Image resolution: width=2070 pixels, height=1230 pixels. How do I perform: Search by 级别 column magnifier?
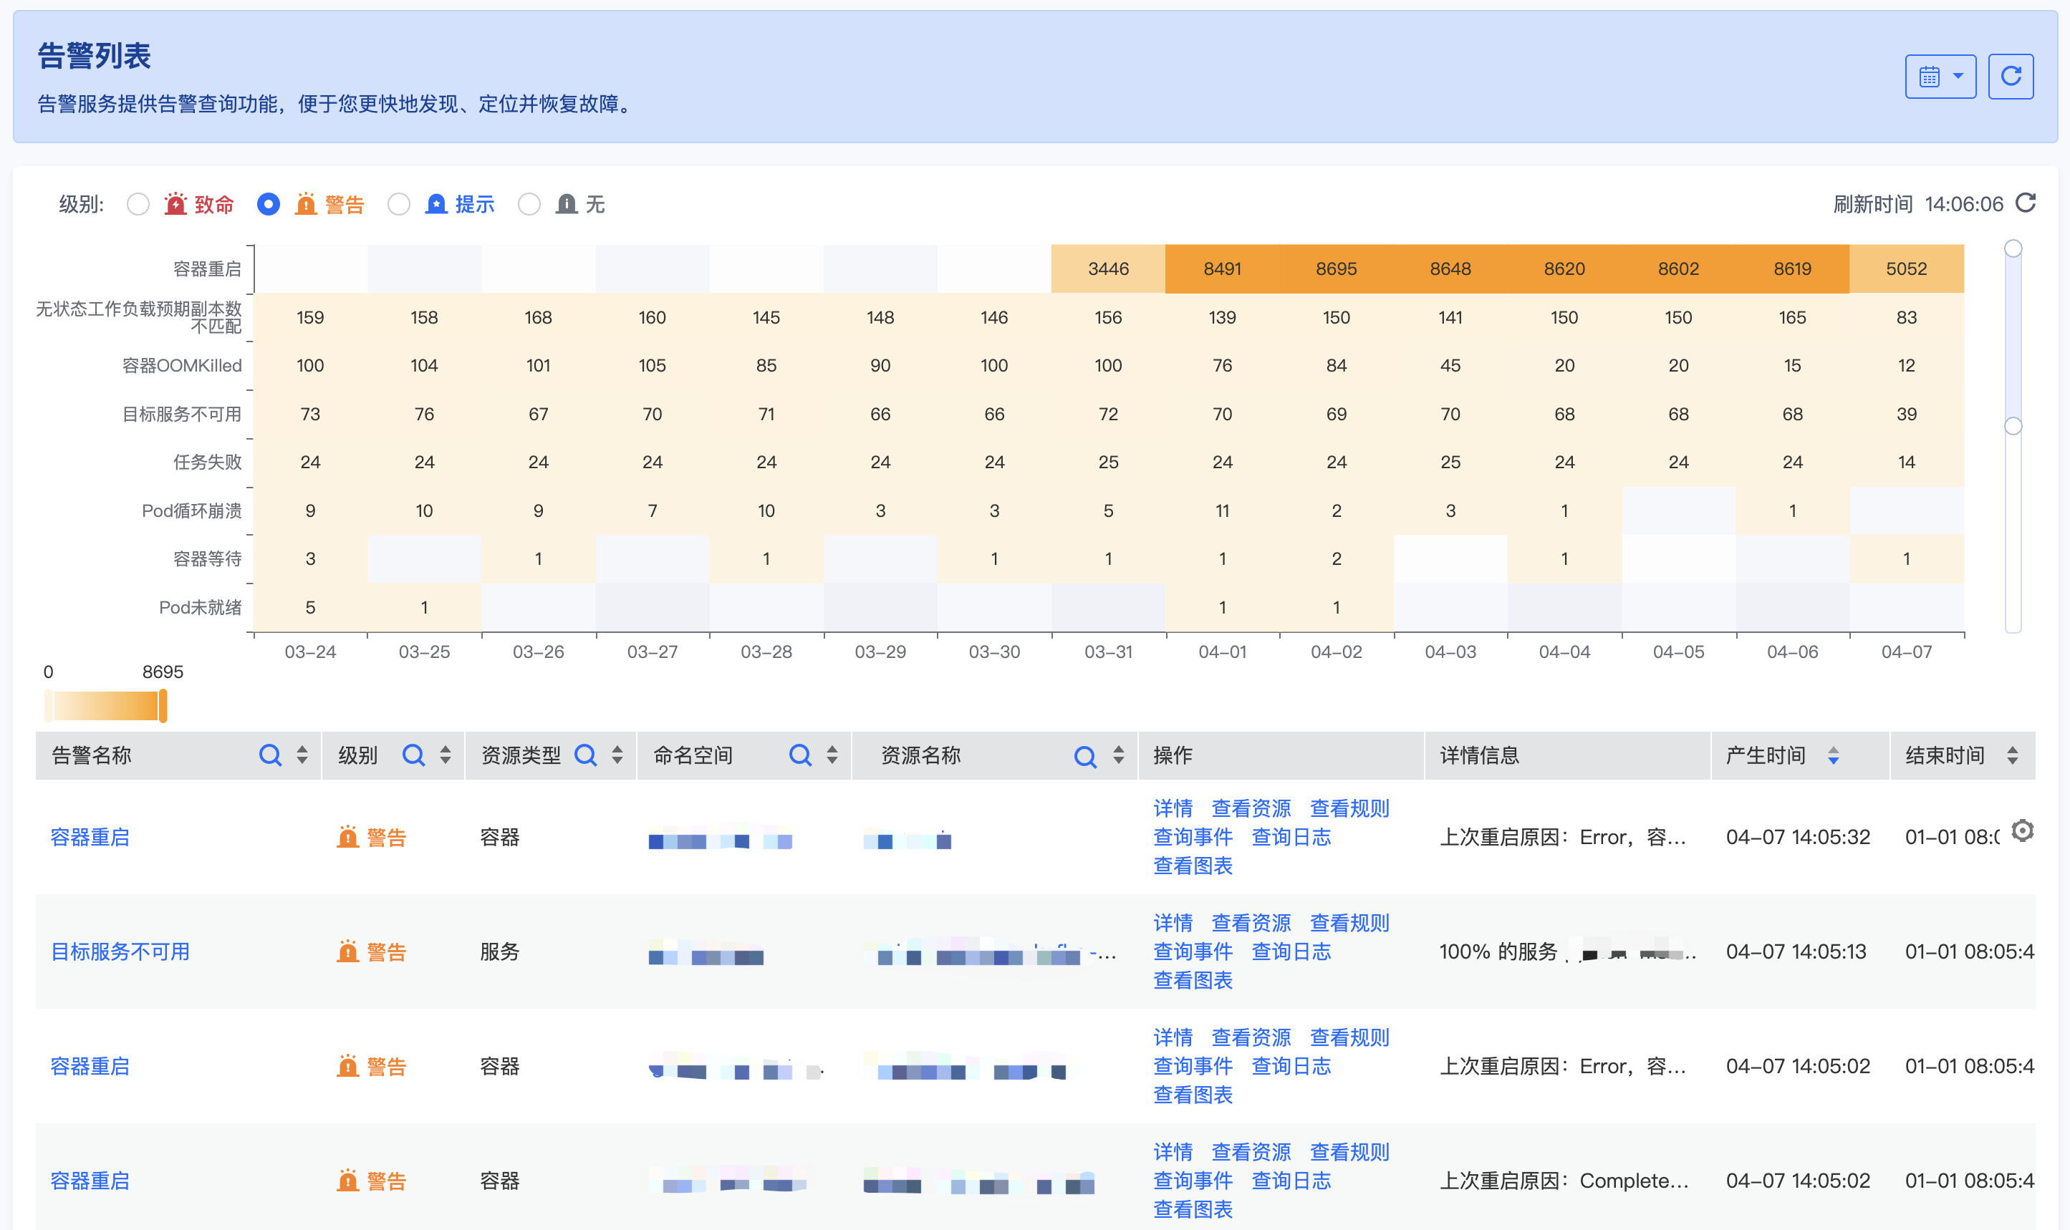[414, 755]
